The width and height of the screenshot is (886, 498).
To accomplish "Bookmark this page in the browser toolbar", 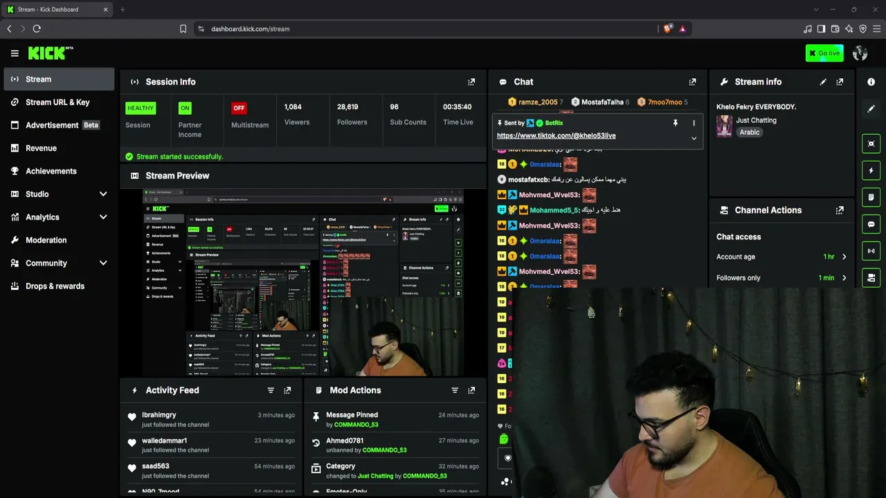I will (x=183, y=29).
